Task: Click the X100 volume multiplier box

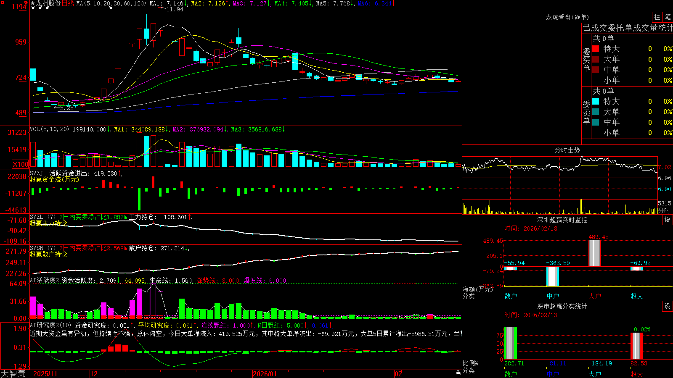Action: (21, 164)
